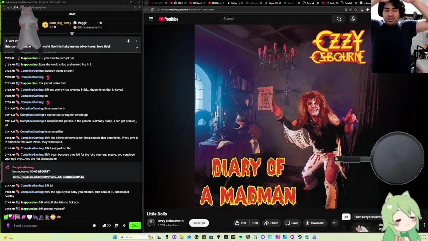Click the Windows taskbar search box
This screenshot has width=428, height=241.
tap(137, 237)
